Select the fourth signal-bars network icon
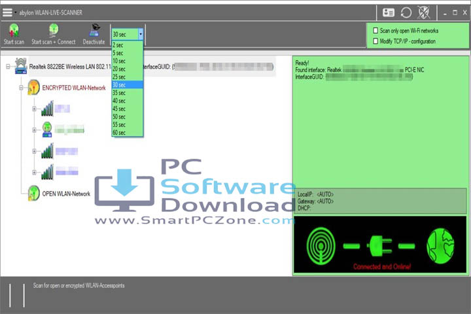471x314 pixels. point(48,172)
